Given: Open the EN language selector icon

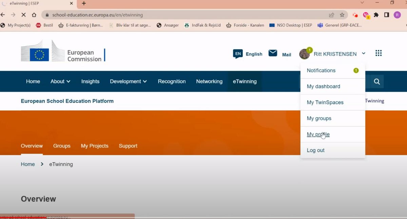Looking at the screenshot, I should (238, 54).
